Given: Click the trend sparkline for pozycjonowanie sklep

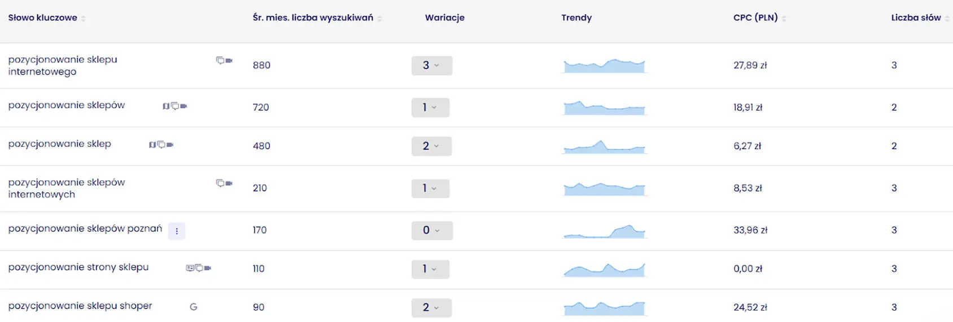Looking at the screenshot, I should pos(605,146).
